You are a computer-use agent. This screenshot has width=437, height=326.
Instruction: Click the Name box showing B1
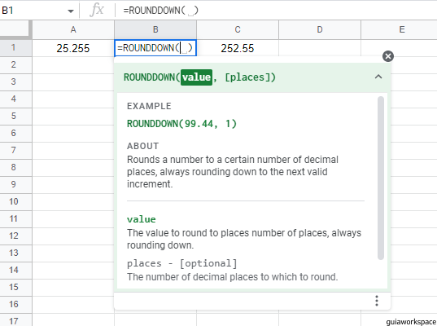33,11
